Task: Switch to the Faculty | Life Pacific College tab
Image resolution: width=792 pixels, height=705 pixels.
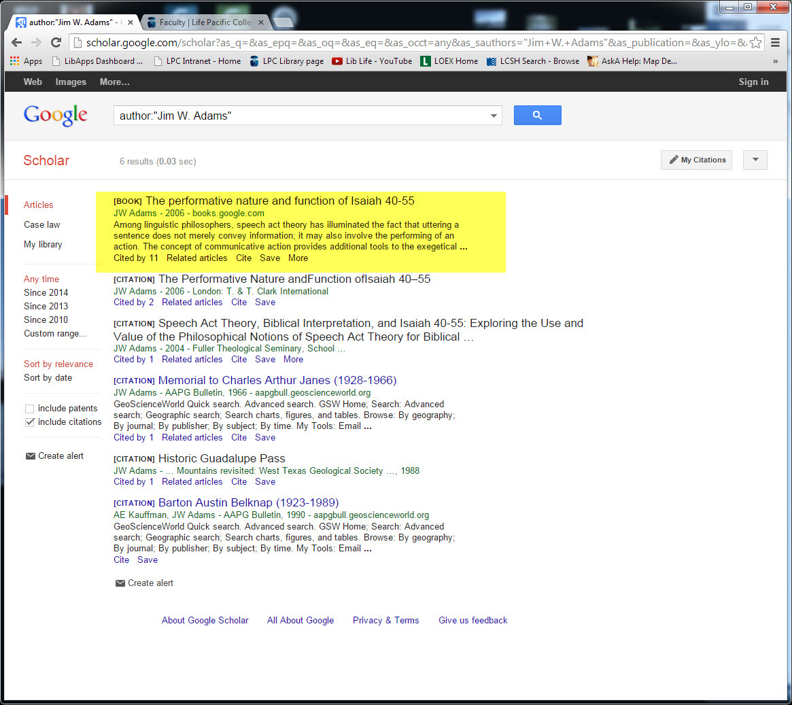Action: coord(205,22)
